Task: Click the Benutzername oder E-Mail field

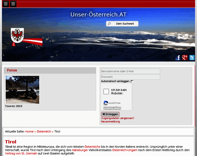Action: pos(131,71)
